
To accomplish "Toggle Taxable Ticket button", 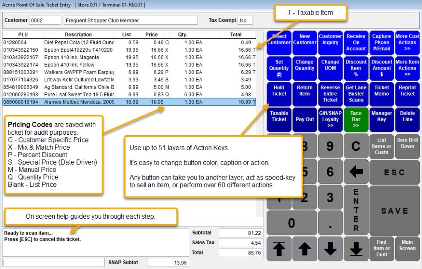I will (x=279, y=120).
